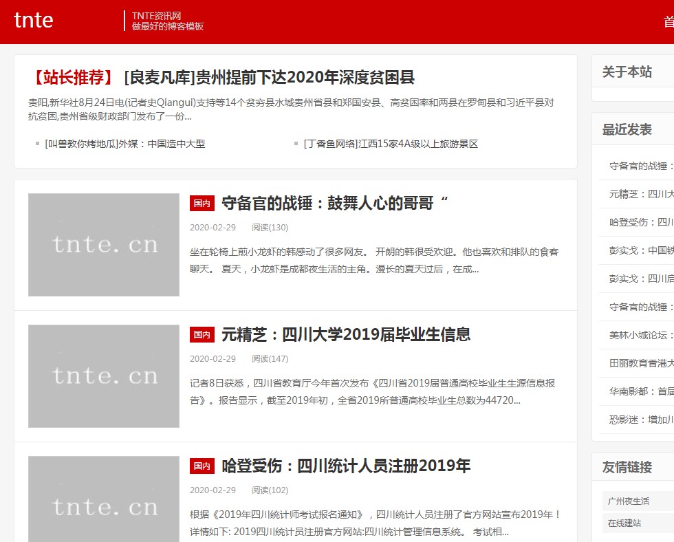Click thumbnail of 哈登受伤 article
This screenshot has width=674, height=542.
(104, 499)
